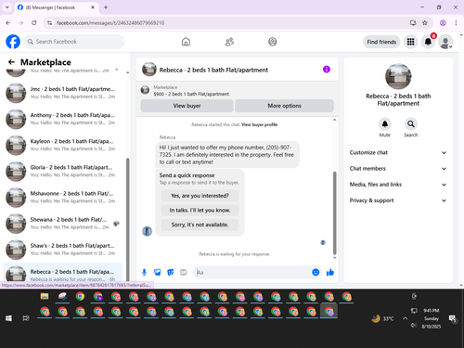
Task: Open the Friends icon in top navigation
Action: [x=229, y=42]
